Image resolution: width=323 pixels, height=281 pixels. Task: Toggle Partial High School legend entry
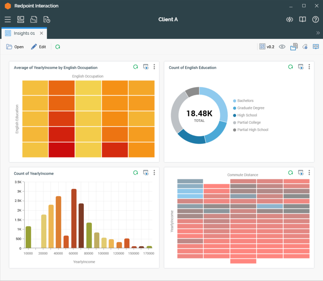[253, 130]
